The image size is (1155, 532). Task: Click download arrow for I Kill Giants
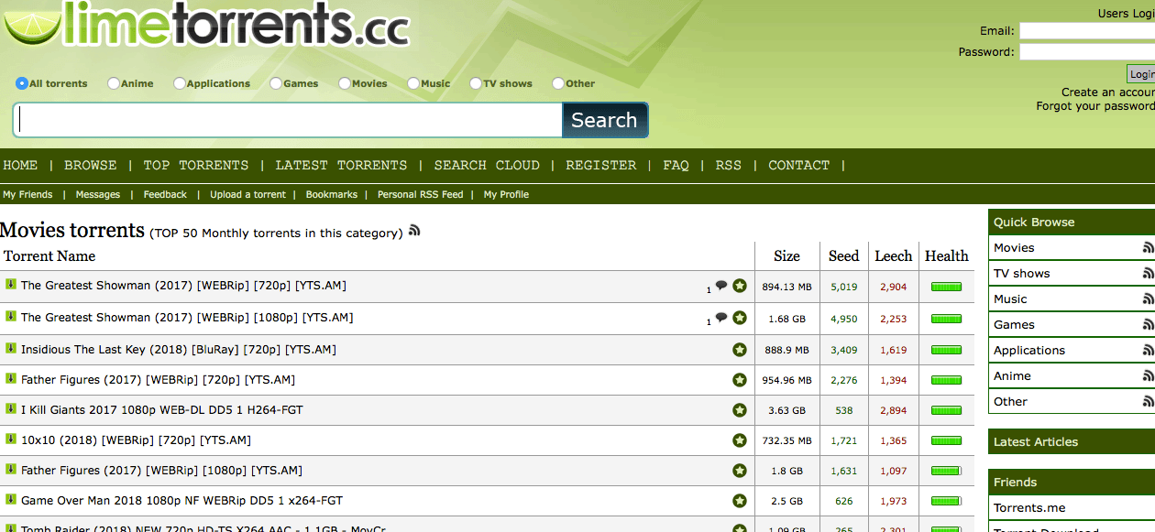click(x=11, y=408)
